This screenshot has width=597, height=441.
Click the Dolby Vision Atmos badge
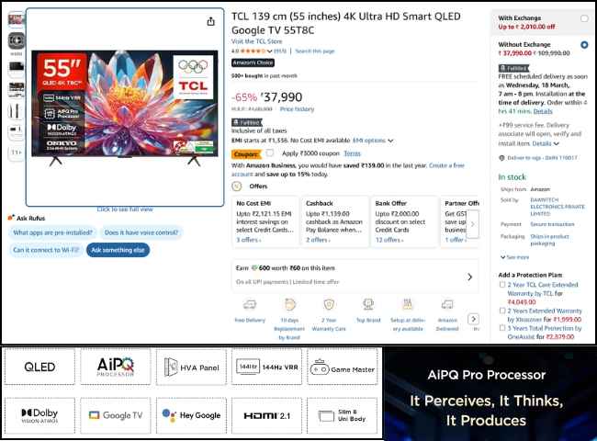pyautogui.click(x=39, y=415)
